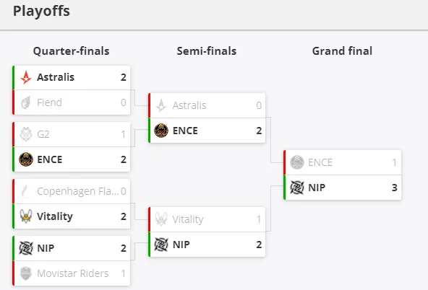Open Copenhagen Flames team name link
The image size is (428, 290).
(78, 191)
